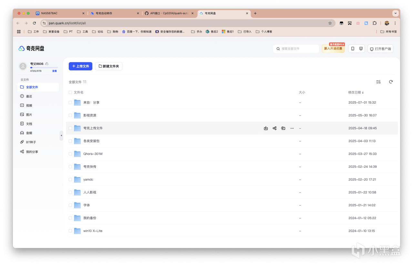This screenshot has width=413, height=265.
Task: Download the 夸克上传文件 folder via row icon
Action: point(266,128)
